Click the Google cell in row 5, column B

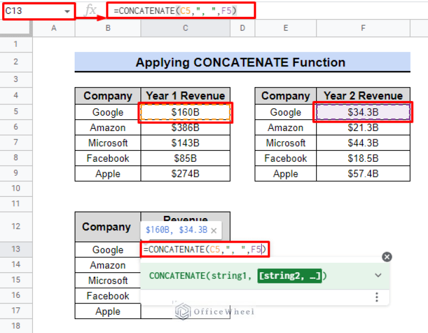(x=108, y=112)
